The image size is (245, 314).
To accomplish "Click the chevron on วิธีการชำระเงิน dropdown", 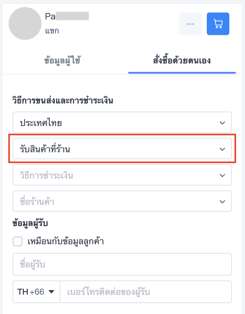I will click(222, 175).
